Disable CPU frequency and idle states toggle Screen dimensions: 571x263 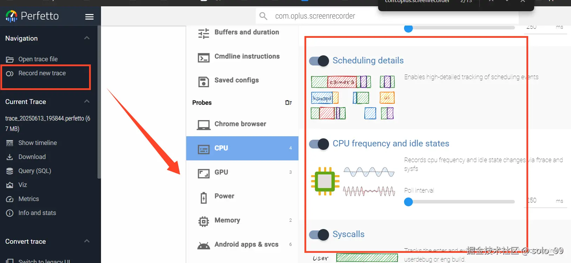pos(319,144)
